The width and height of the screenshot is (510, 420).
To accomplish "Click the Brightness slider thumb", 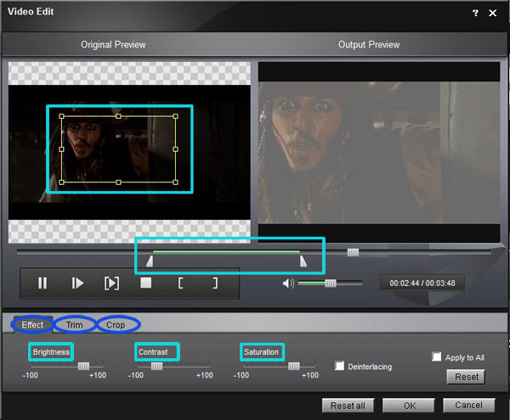I will [83, 366].
